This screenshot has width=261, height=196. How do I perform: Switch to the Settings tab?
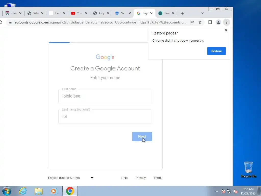121,13
